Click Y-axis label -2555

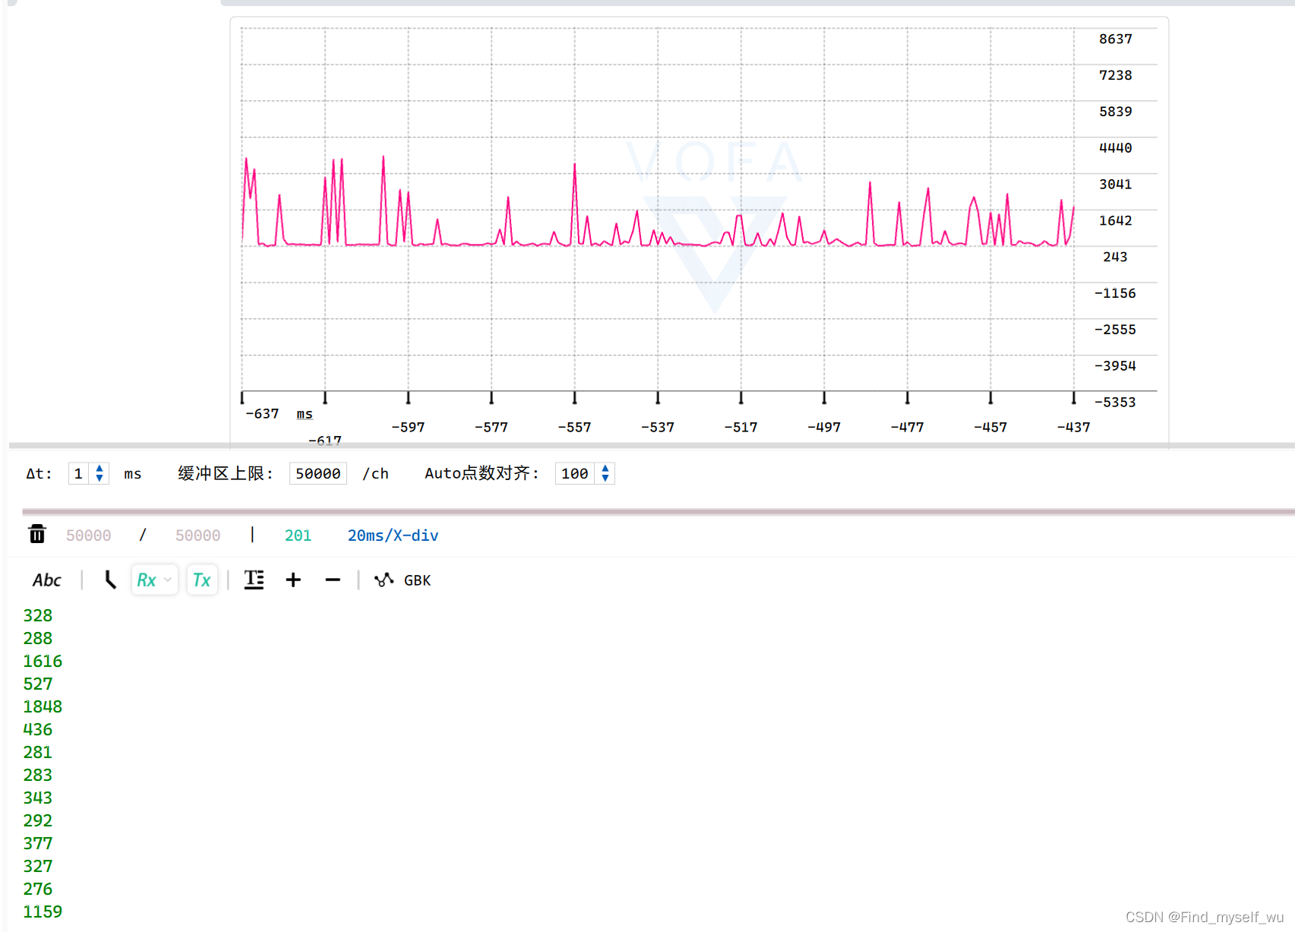pos(1115,330)
